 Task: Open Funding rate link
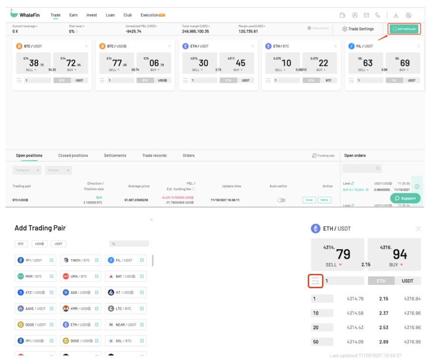point(323,155)
